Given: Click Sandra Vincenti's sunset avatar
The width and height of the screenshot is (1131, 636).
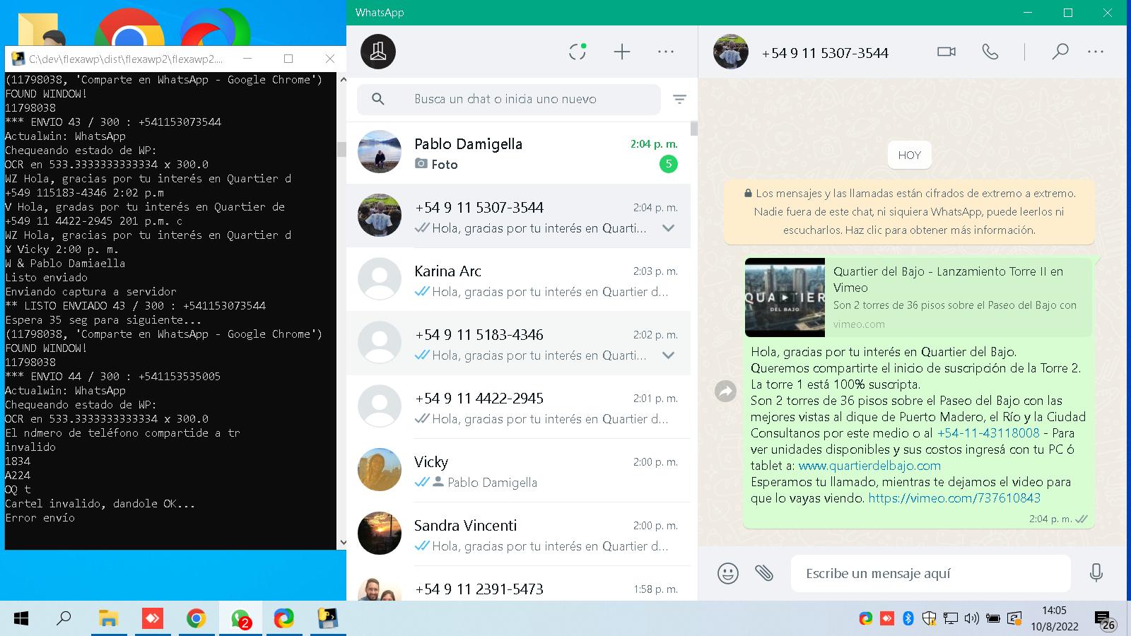Looking at the screenshot, I should [x=380, y=533].
